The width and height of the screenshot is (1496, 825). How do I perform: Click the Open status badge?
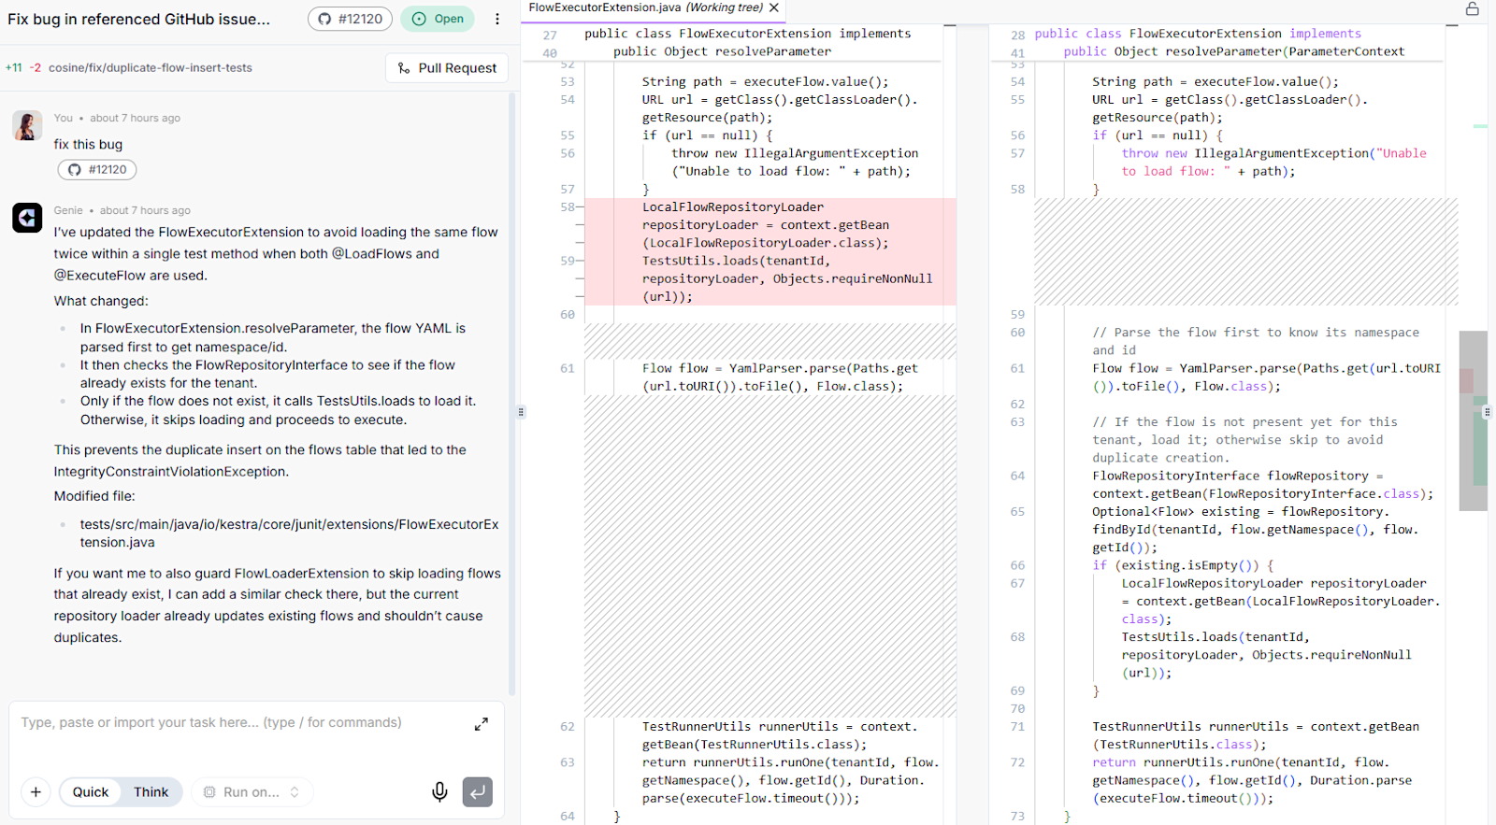point(438,19)
